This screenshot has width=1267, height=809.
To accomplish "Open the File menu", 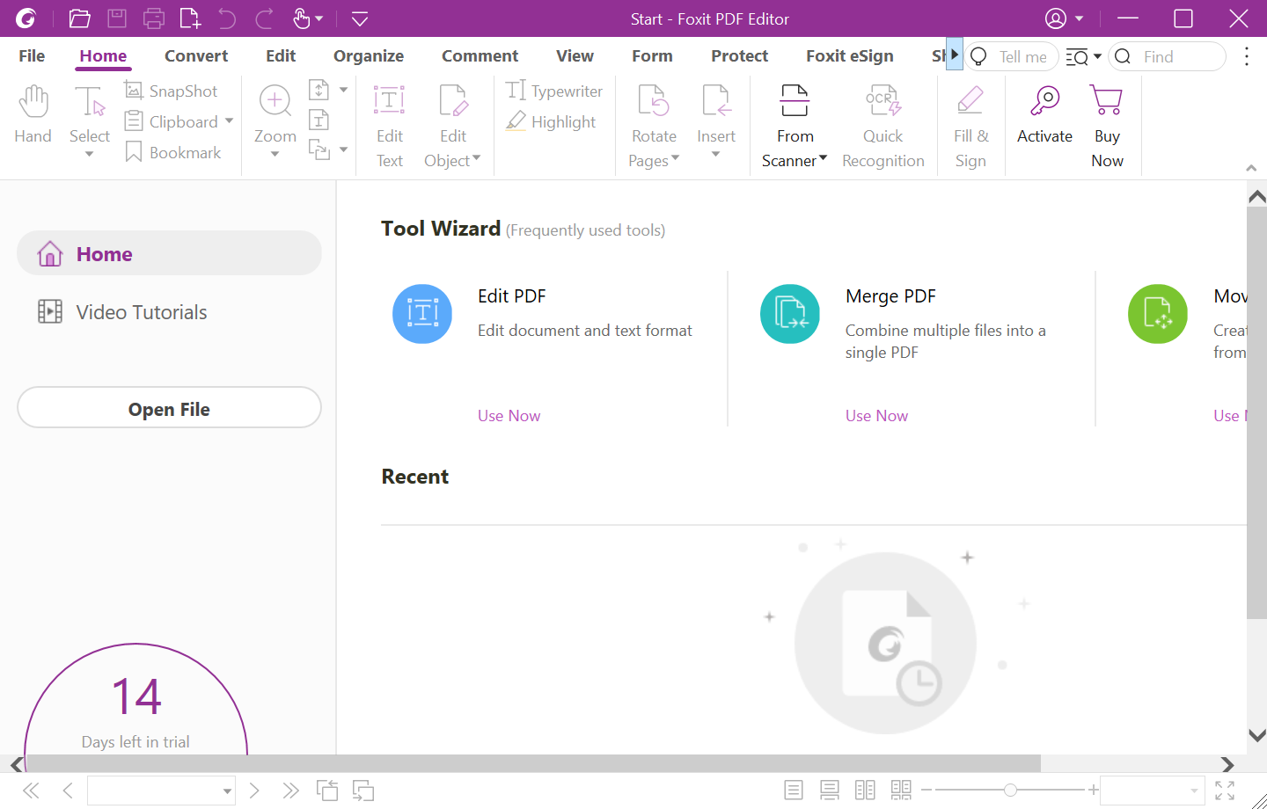I will pyautogui.click(x=32, y=55).
